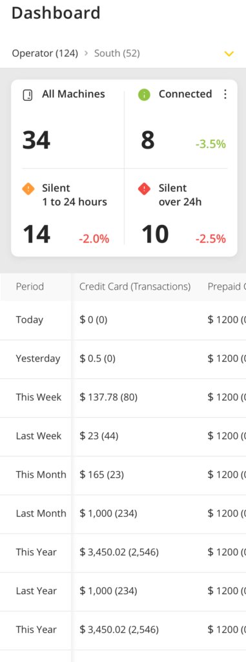Open the three-dot card options menu
This screenshot has height=662, width=246.
(225, 94)
